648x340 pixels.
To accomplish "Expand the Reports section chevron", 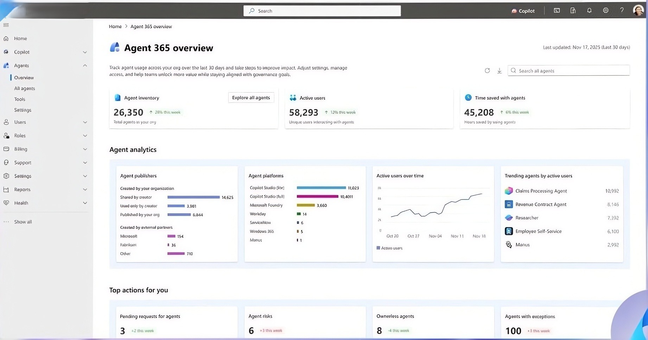I will [x=85, y=189].
